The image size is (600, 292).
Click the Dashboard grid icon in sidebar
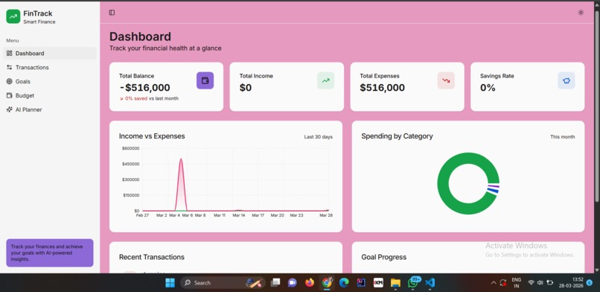[10, 53]
